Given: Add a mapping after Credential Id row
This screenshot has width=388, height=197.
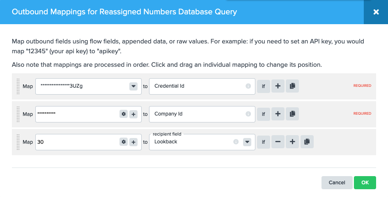Looking at the screenshot, I should 278,86.
